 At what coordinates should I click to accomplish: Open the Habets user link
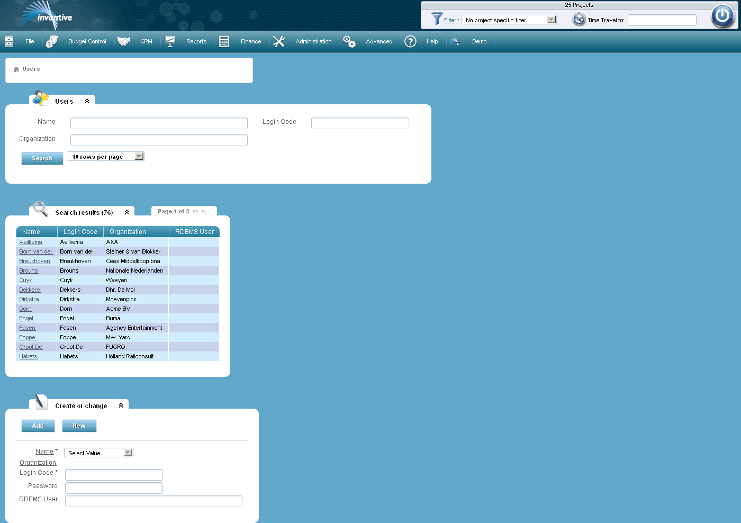(x=28, y=356)
